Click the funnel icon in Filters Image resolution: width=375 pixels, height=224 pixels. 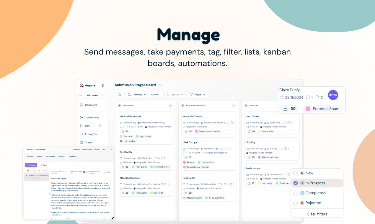point(191,95)
